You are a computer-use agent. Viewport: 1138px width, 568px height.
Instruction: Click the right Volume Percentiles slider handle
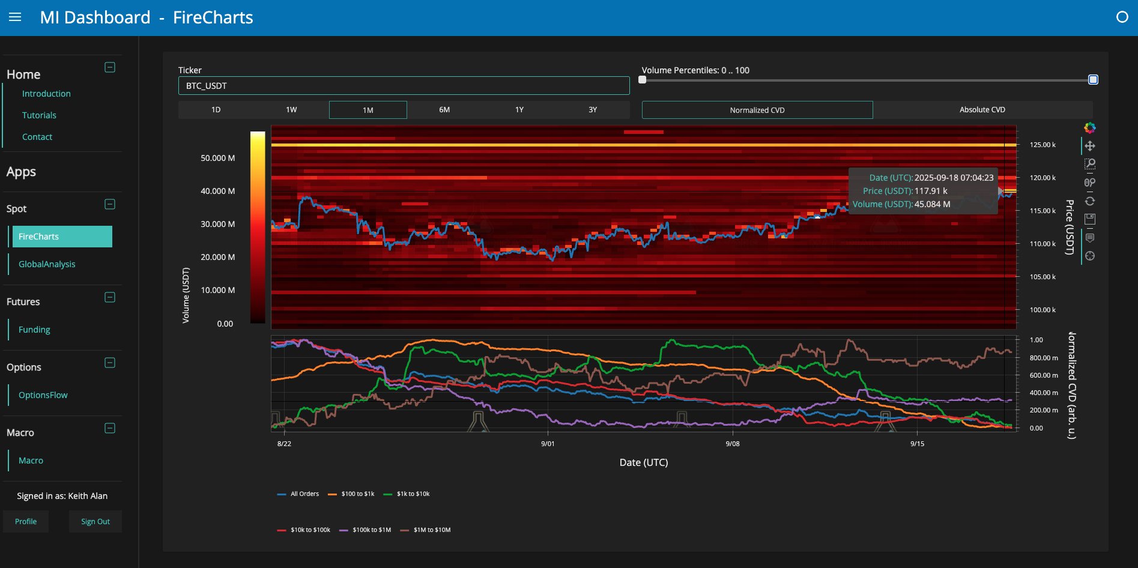1093,80
